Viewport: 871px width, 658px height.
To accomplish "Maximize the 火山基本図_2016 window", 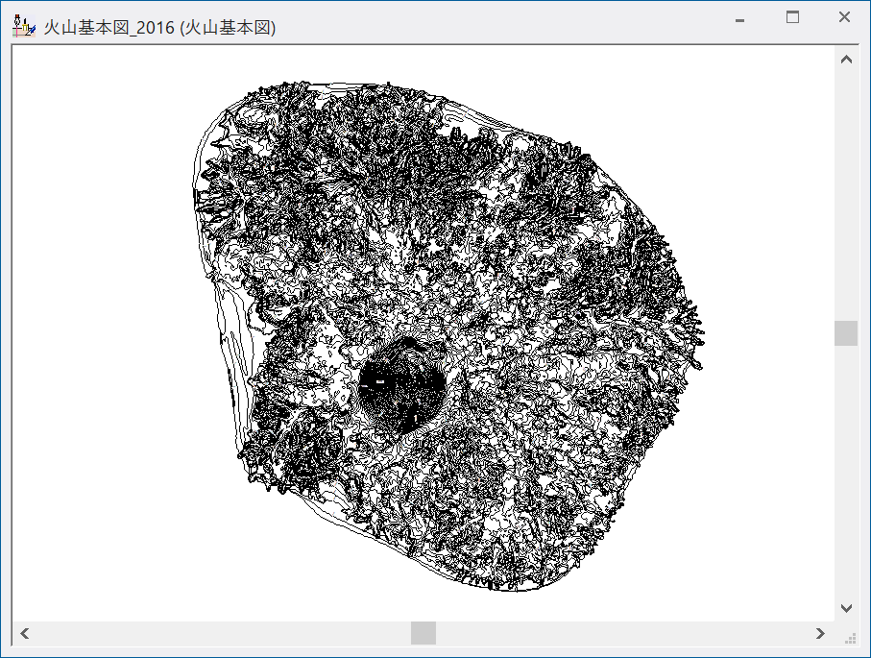I will pyautogui.click(x=792, y=18).
